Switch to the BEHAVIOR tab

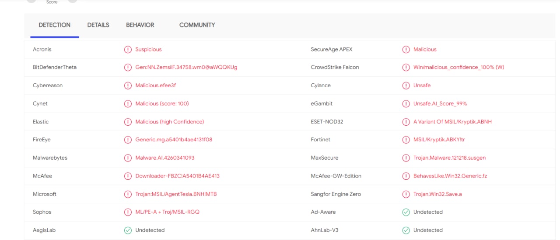[140, 25]
